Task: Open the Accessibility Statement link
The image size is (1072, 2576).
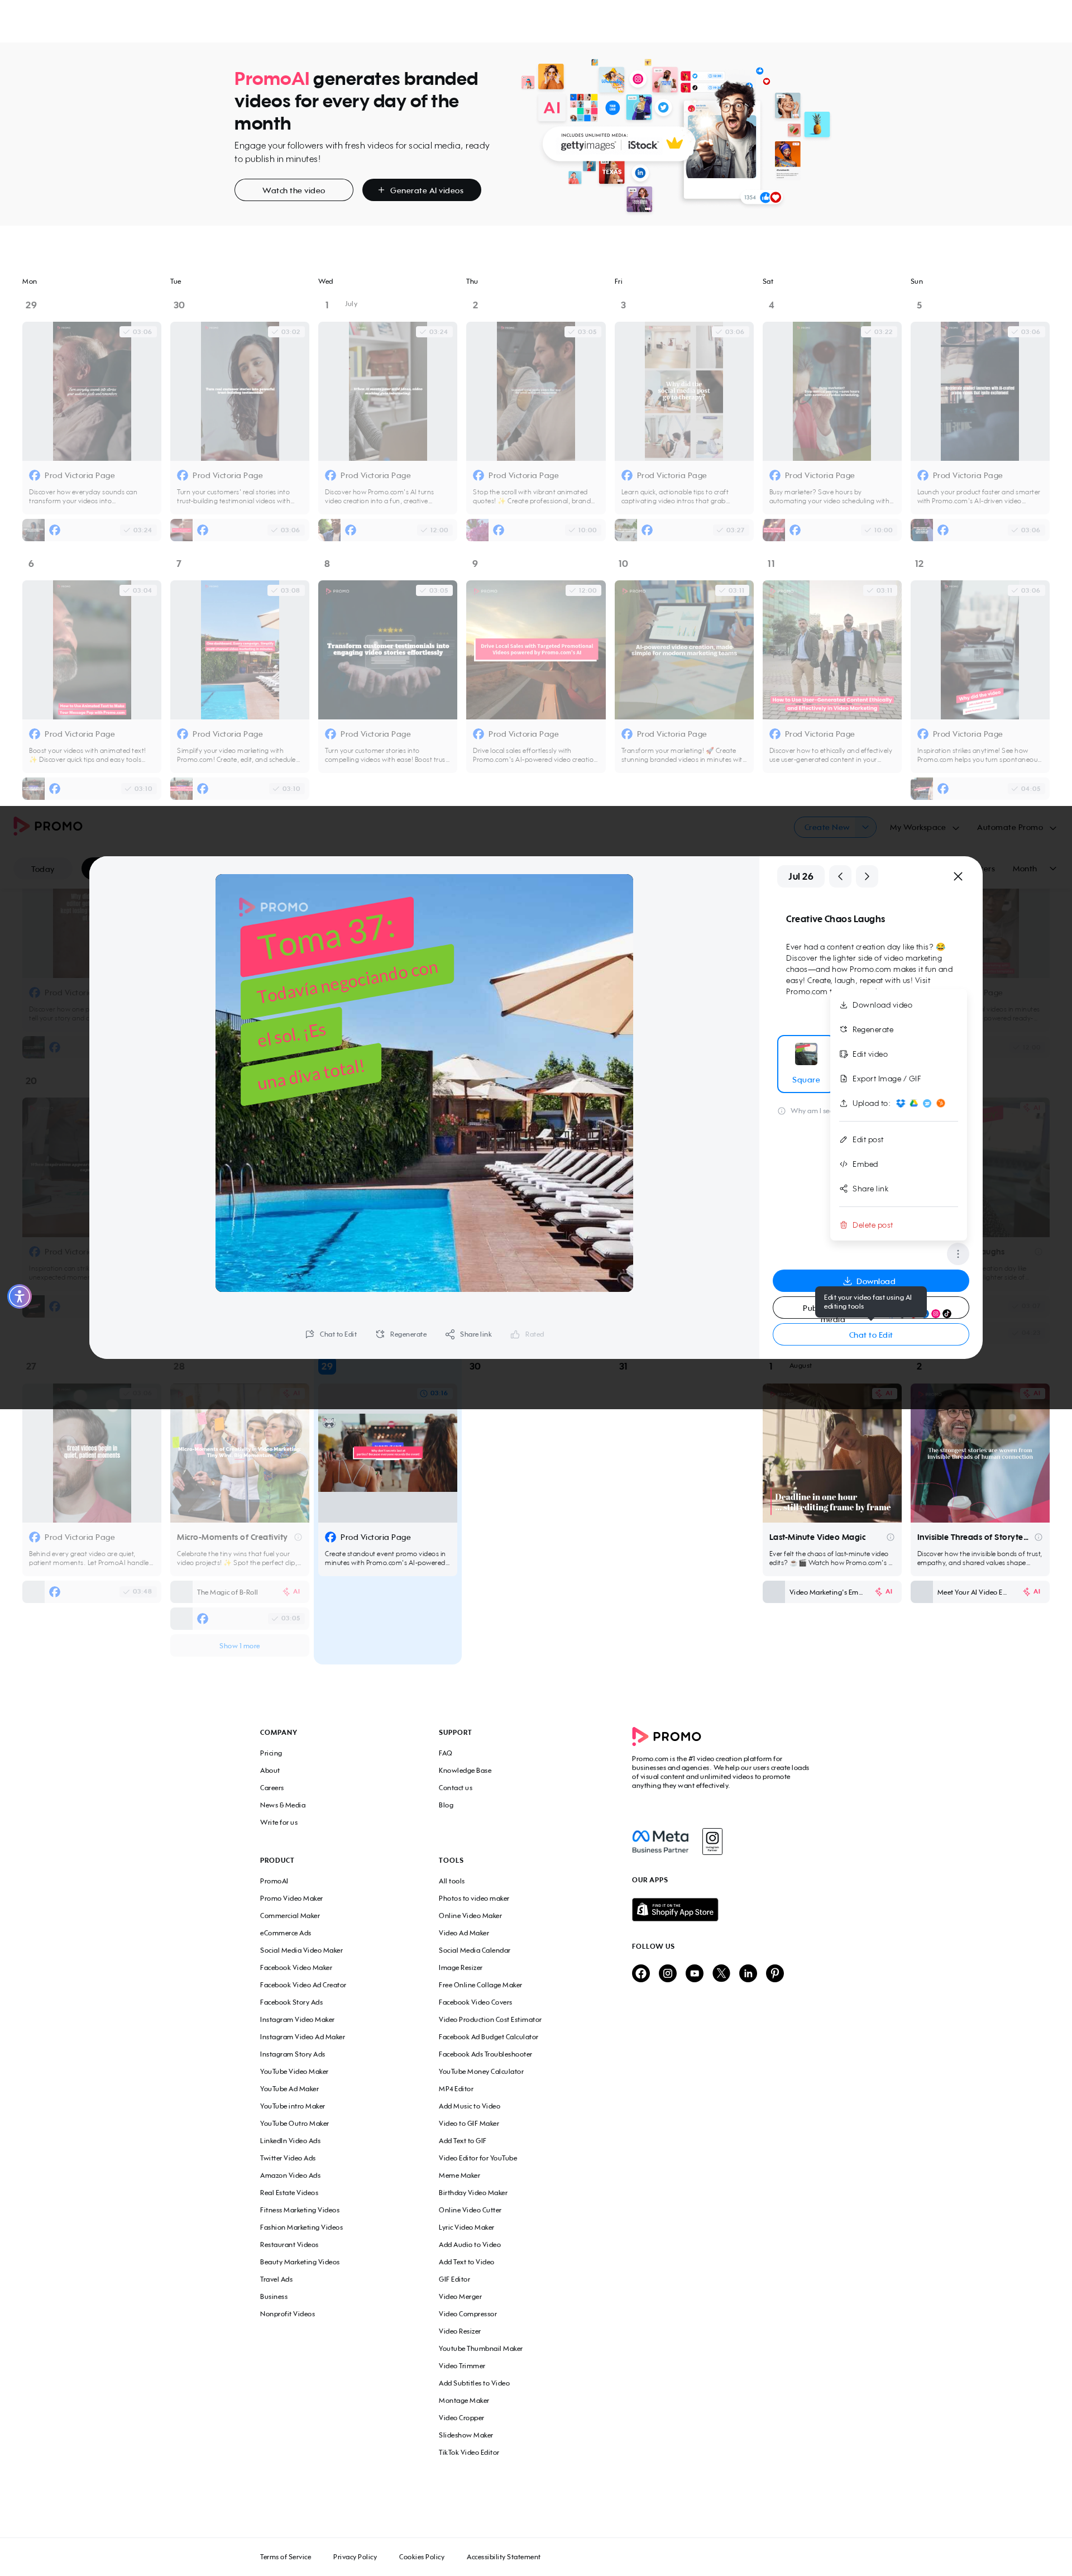Action: pyautogui.click(x=503, y=2557)
